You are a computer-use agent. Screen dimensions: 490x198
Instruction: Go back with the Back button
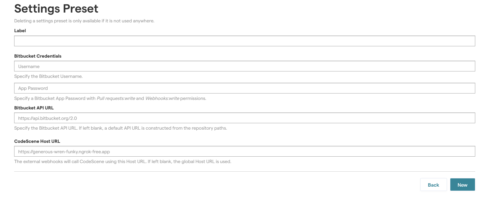(433, 185)
